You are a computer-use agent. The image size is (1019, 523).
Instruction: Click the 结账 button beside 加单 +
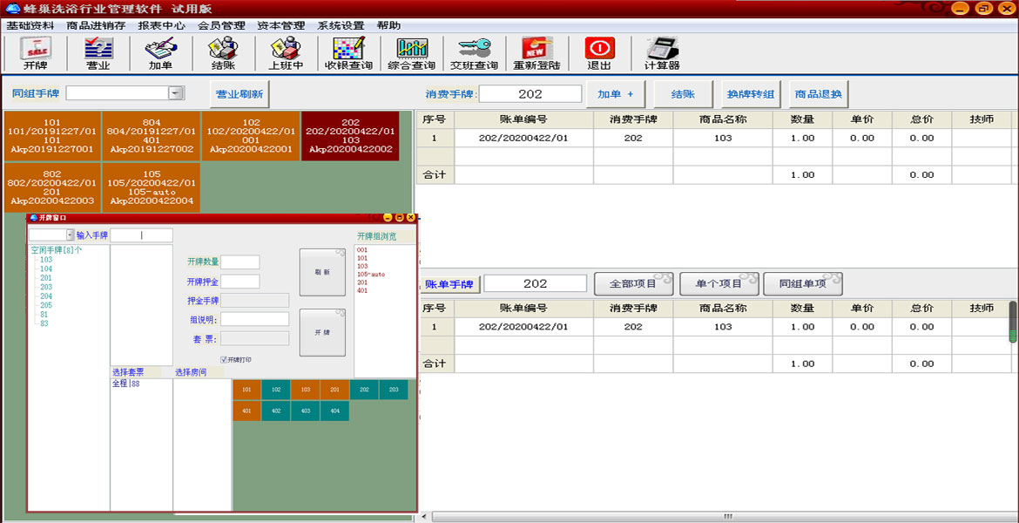(683, 93)
